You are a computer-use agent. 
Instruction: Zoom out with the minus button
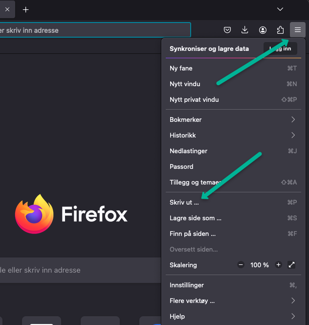coord(241,265)
